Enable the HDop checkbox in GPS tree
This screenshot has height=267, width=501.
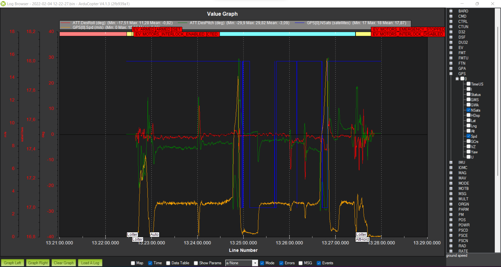click(468, 115)
